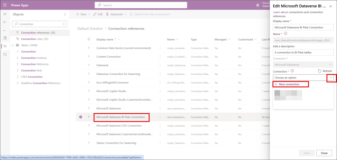Select Connection roles (35) in tree

pyautogui.click(x=35, y=39)
